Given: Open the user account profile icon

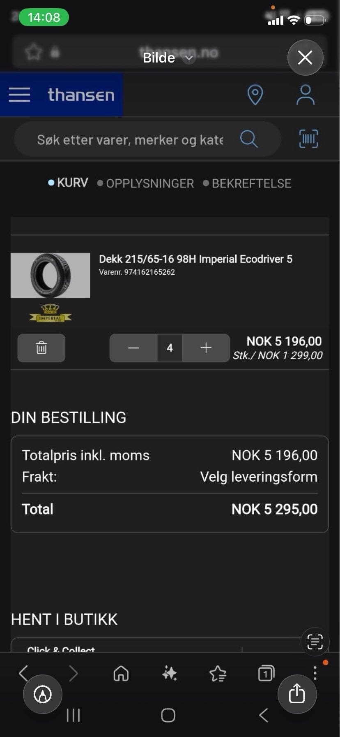Looking at the screenshot, I should pyautogui.click(x=306, y=95).
